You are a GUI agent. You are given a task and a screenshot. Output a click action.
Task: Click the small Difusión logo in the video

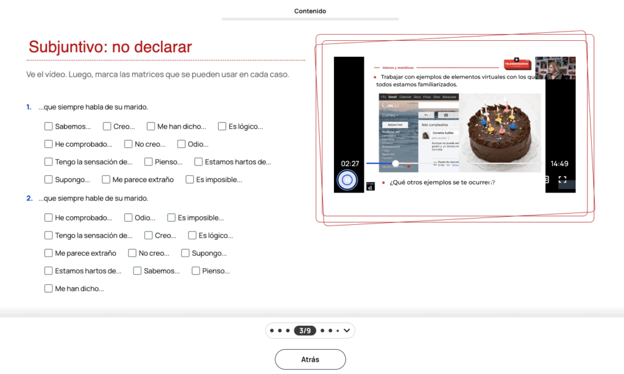(x=370, y=187)
